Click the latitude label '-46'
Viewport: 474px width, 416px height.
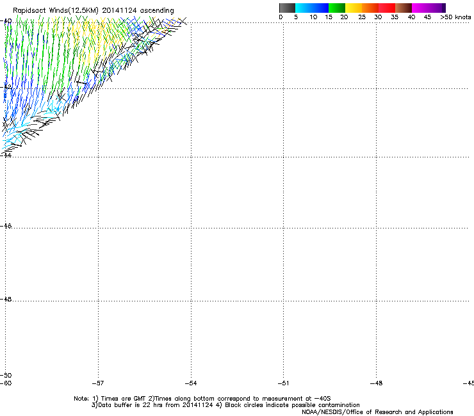6,226
